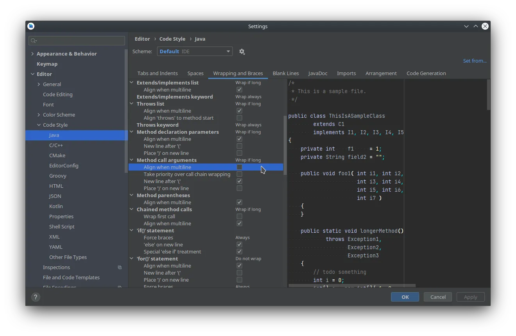The width and height of the screenshot is (516, 336).
Task: Click the 'public class ThisIsASampleClass' preview line
Action: click(337, 116)
